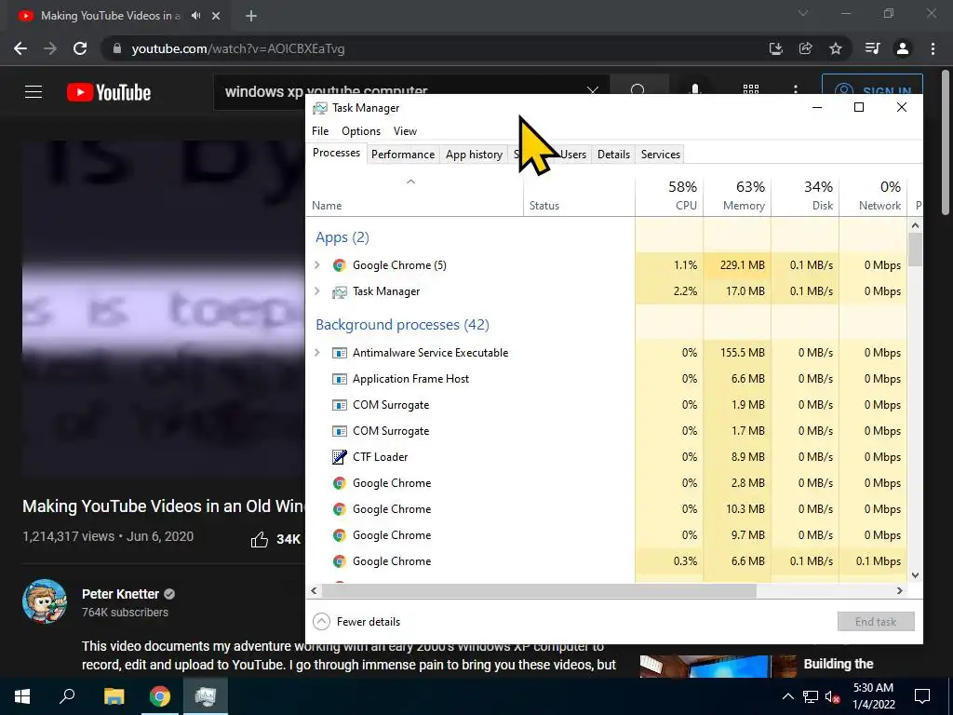
Task: Open Task Manager View menu
Action: click(405, 131)
